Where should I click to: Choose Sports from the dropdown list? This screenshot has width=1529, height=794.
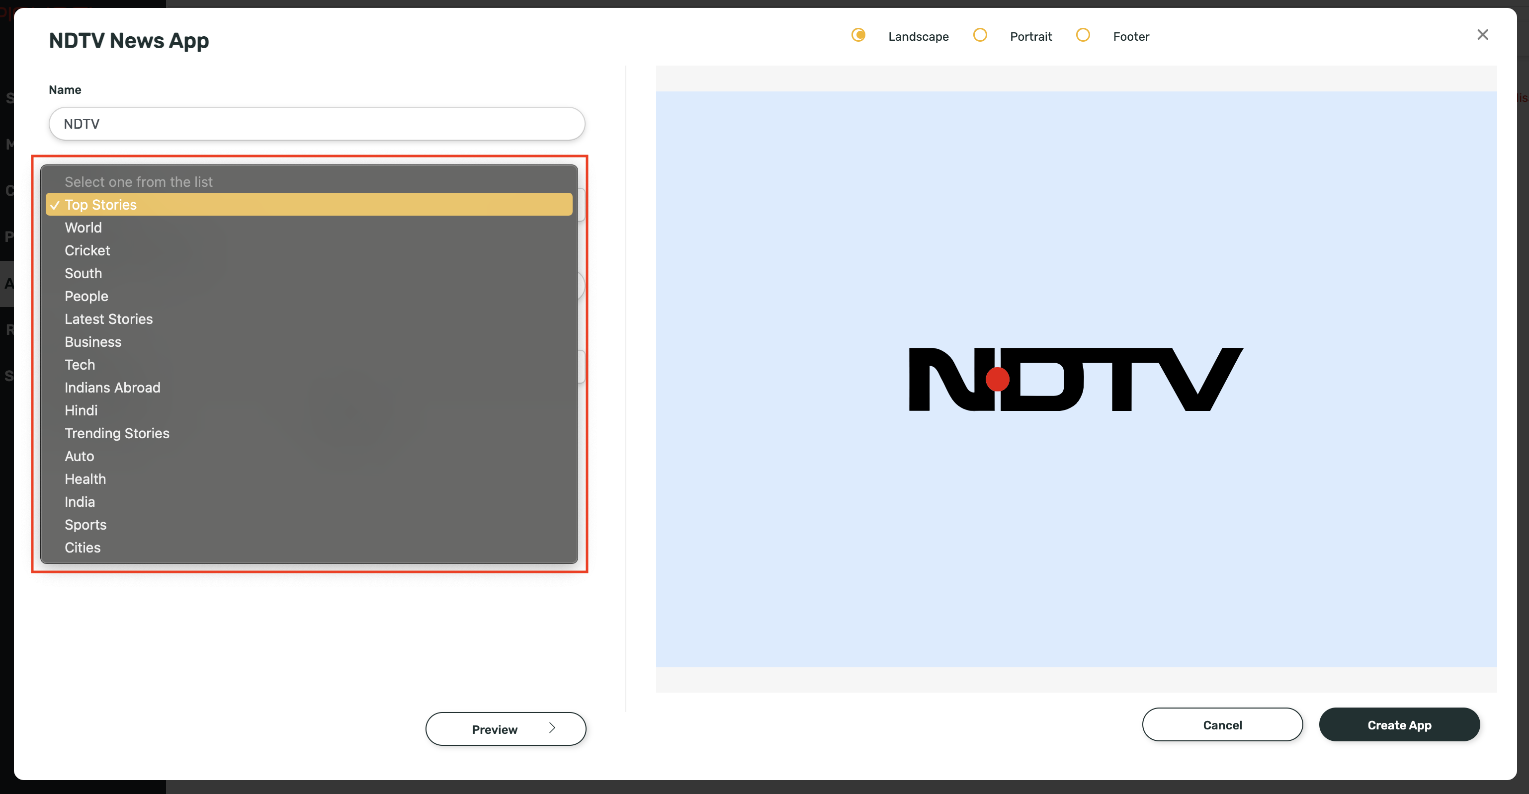click(309, 525)
